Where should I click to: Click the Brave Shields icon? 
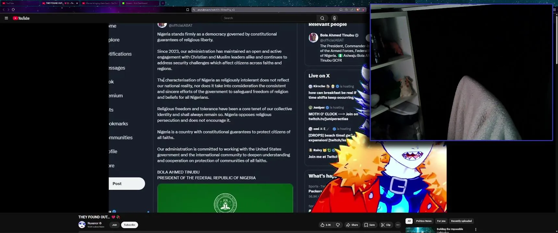coord(358,10)
